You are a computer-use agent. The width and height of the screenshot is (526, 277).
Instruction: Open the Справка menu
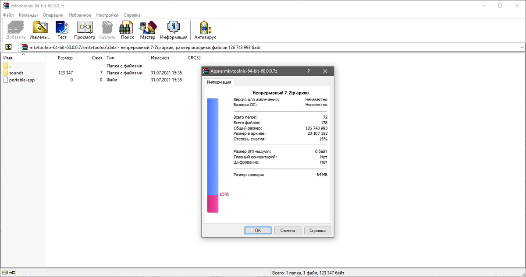(132, 15)
